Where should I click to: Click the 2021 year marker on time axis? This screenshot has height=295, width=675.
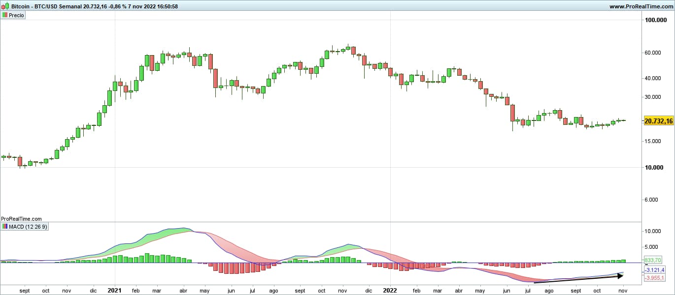(115, 291)
